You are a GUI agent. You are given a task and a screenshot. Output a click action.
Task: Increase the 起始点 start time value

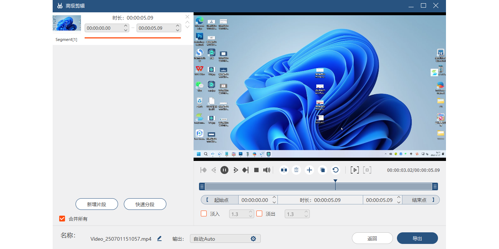click(274, 198)
